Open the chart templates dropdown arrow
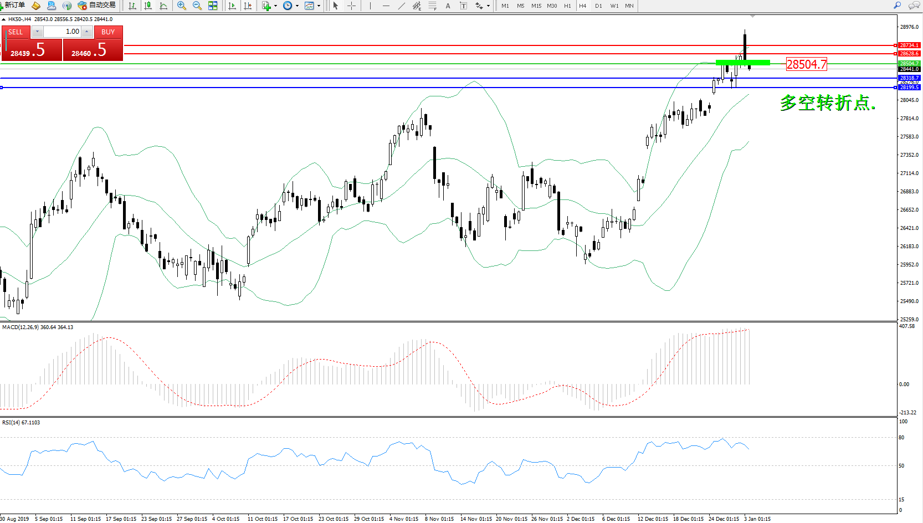Viewport: 923px width, 523px height. [x=319, y=6]
